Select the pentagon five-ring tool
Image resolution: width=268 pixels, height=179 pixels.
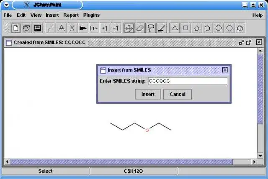(196, 28)
